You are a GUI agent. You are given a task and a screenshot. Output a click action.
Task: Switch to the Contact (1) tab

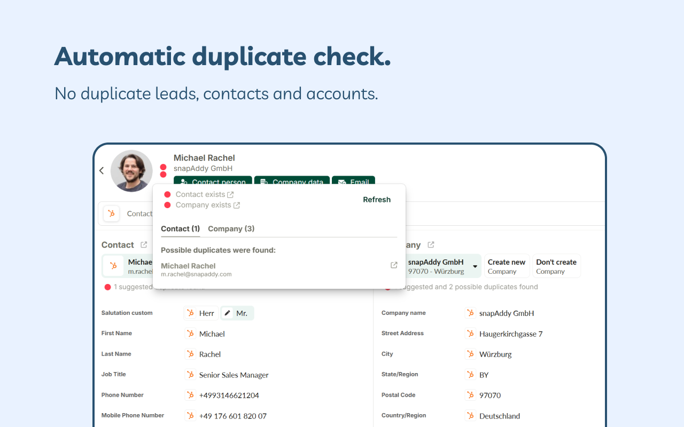click(x=180, y=228)
